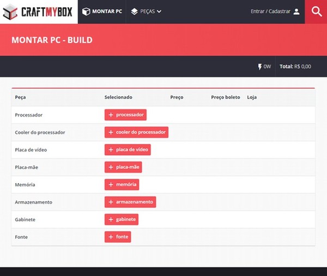
Task: Add a placa de vídeo
Action: tap(128, 150)
